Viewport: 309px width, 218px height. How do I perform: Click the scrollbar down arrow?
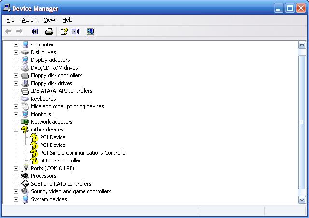point(302,200)
